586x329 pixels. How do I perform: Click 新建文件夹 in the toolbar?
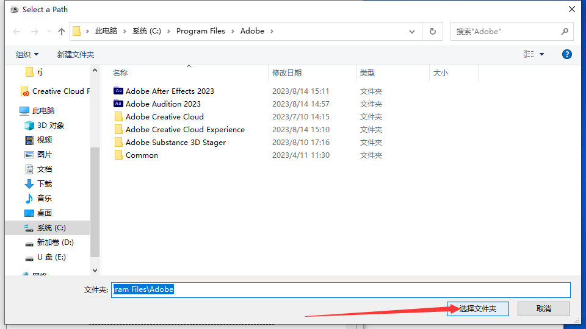76,54
